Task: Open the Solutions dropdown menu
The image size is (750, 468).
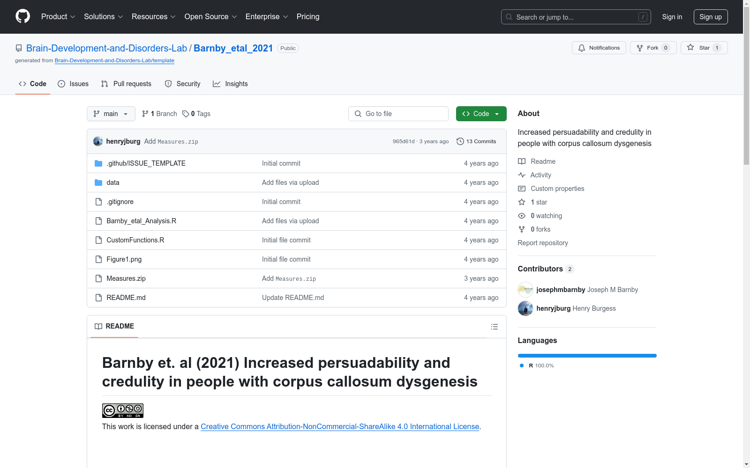Action: [103, 17]
